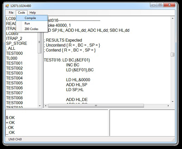Close the window with the X button
The image size is (182, 149).
point(169,5)
